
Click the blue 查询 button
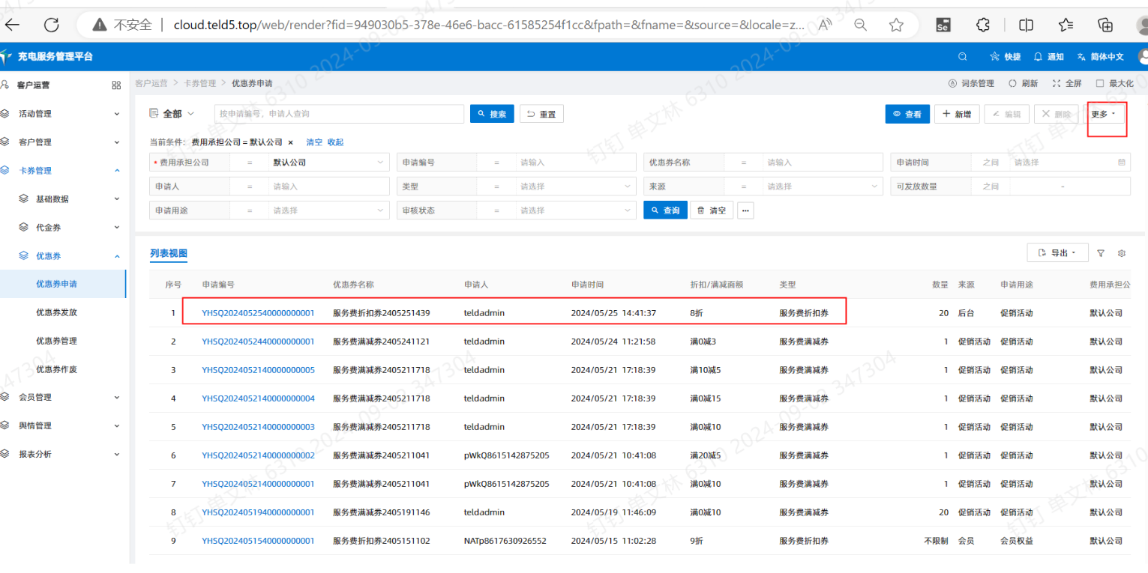pos(665,210)
